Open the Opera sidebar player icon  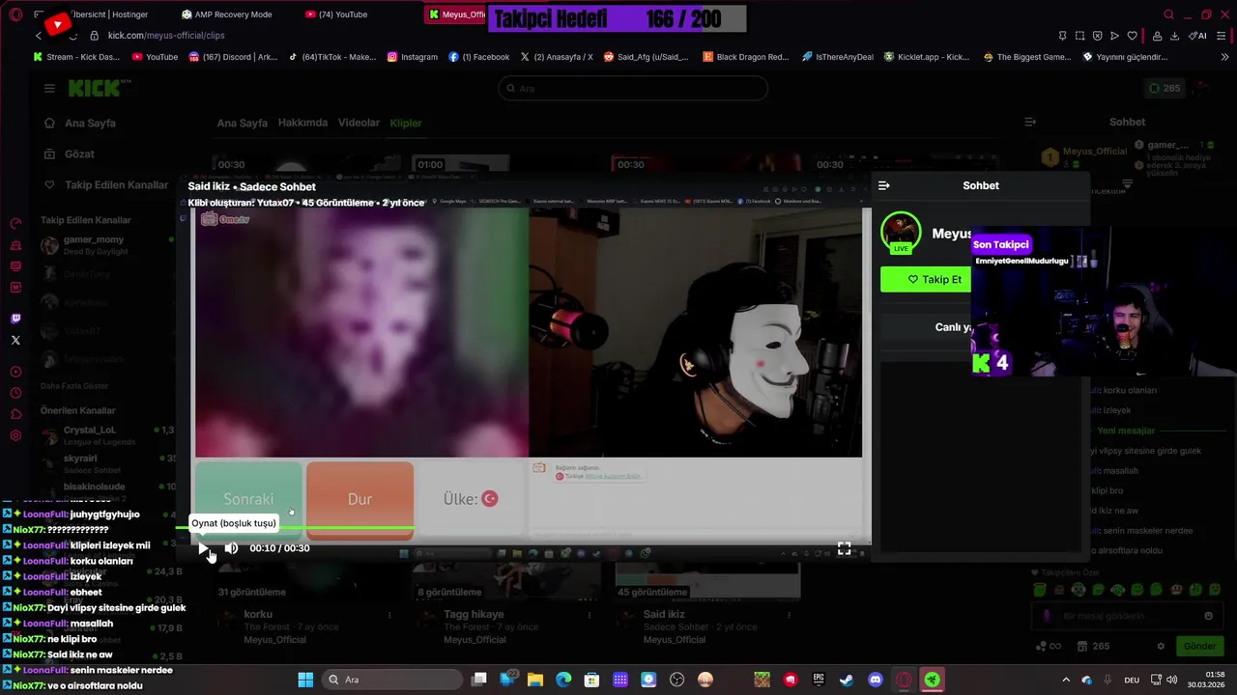15,372
